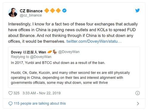Viewport: 149px width, 111px height.
Task: Click the 3:33 AM - Nov 22, 2019 timestamp
Action: 41,93
